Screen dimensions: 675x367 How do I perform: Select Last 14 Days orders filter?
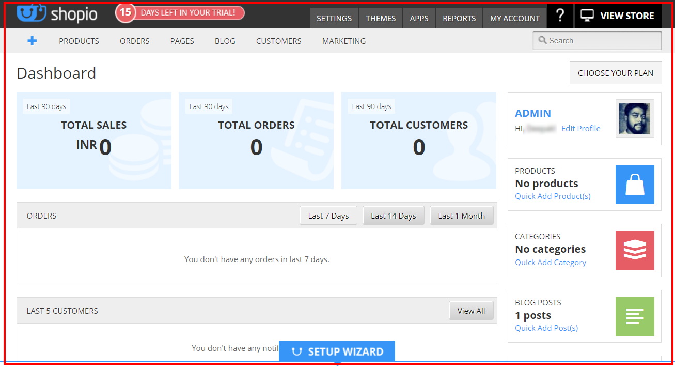tap(394, 215)
